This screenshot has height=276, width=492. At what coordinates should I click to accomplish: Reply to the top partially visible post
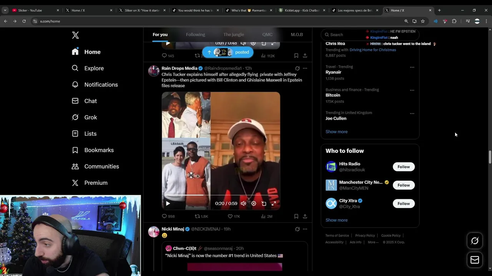click(x=168, y=56)
